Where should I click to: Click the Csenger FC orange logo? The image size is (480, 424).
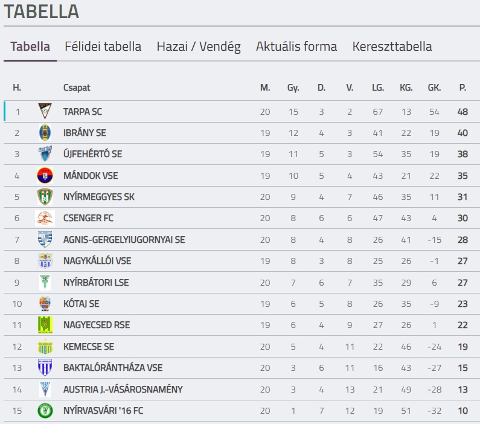[x=45, y=218]
